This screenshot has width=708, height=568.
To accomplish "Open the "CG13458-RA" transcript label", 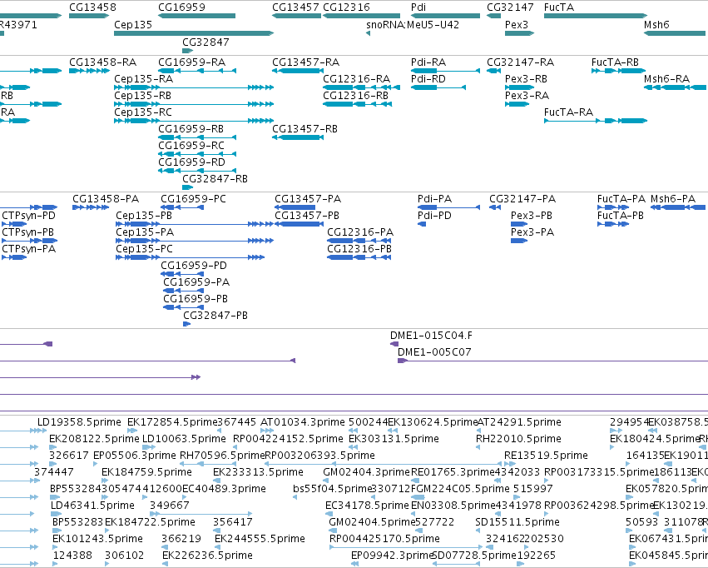I will [x=102, y=62].
